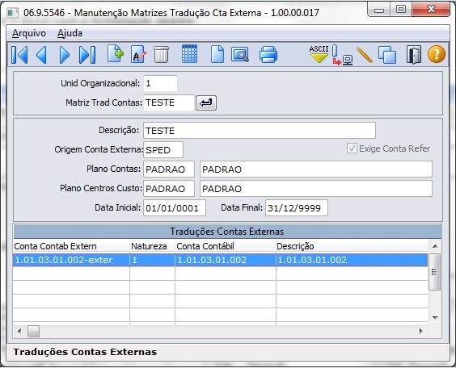The height and width of the screenshot is (368, 456).
Task: Click the overlapping windows icon
Action: click(x=387, y=55)
